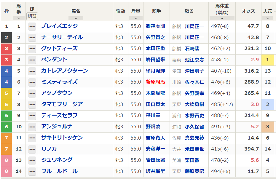
Task: Open mark selector for グッドディーズ row
Action: coord(32,49)
